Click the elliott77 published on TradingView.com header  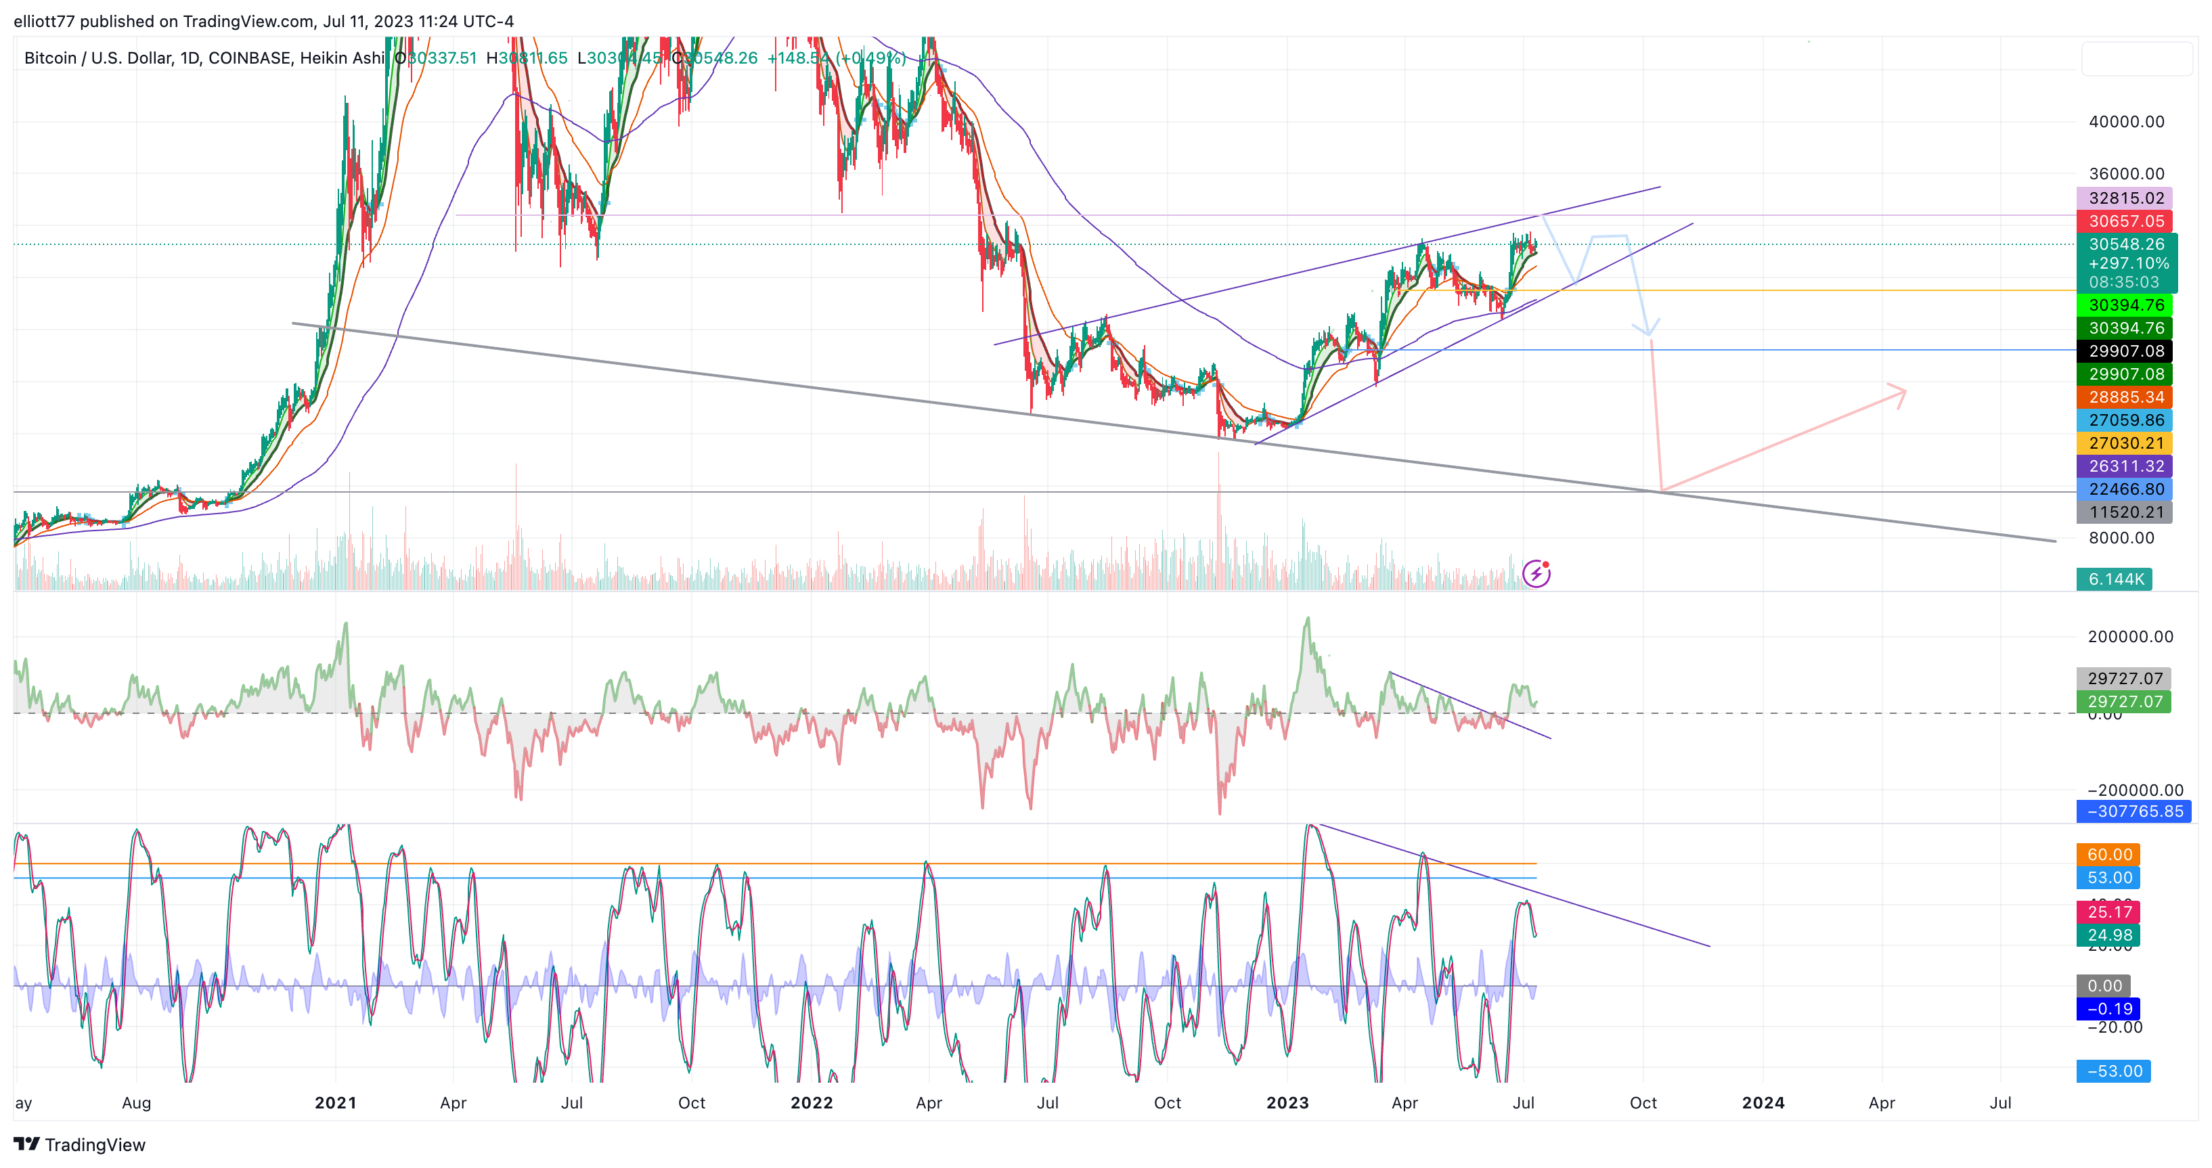263,20
